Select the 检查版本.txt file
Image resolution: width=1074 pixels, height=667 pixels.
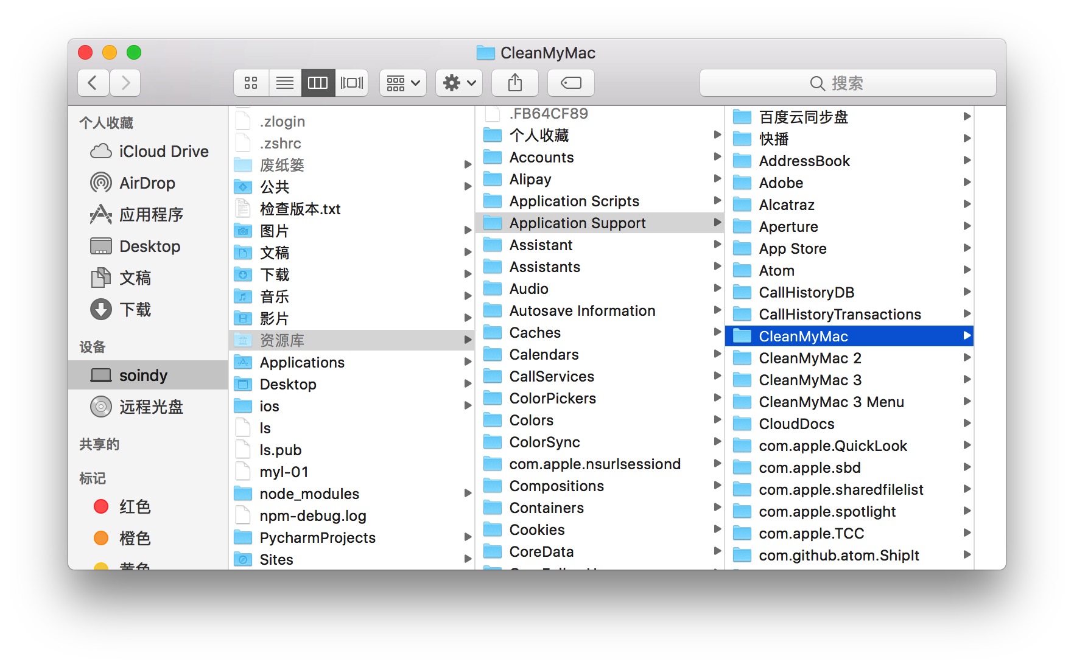(352, 209)
